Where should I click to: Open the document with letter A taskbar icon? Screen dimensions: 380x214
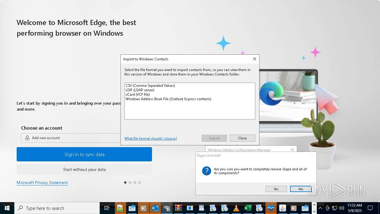(x=201, y=208)
